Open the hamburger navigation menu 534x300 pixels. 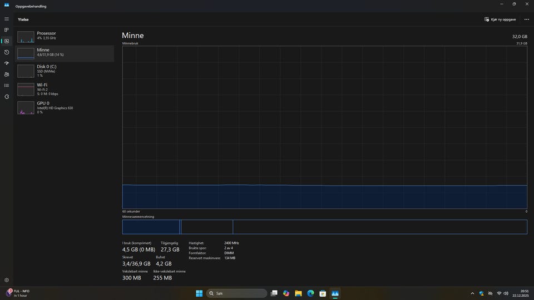[x=7, y=19]
